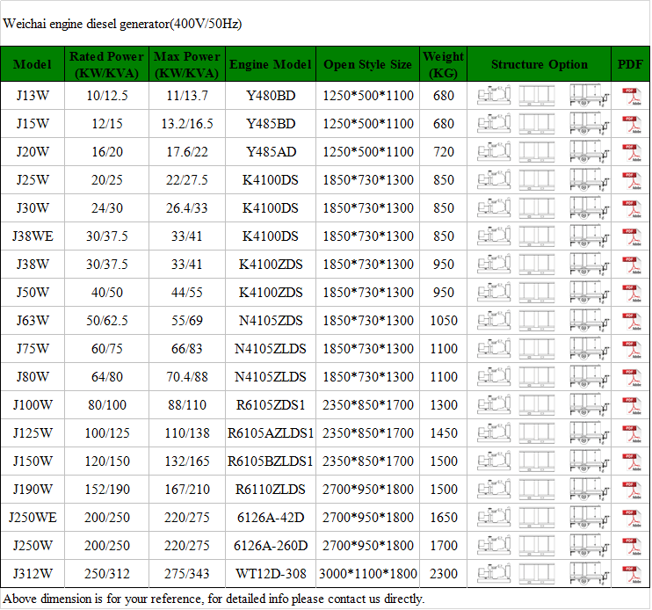Click silent canopy structure icon in J63W row

537,321
